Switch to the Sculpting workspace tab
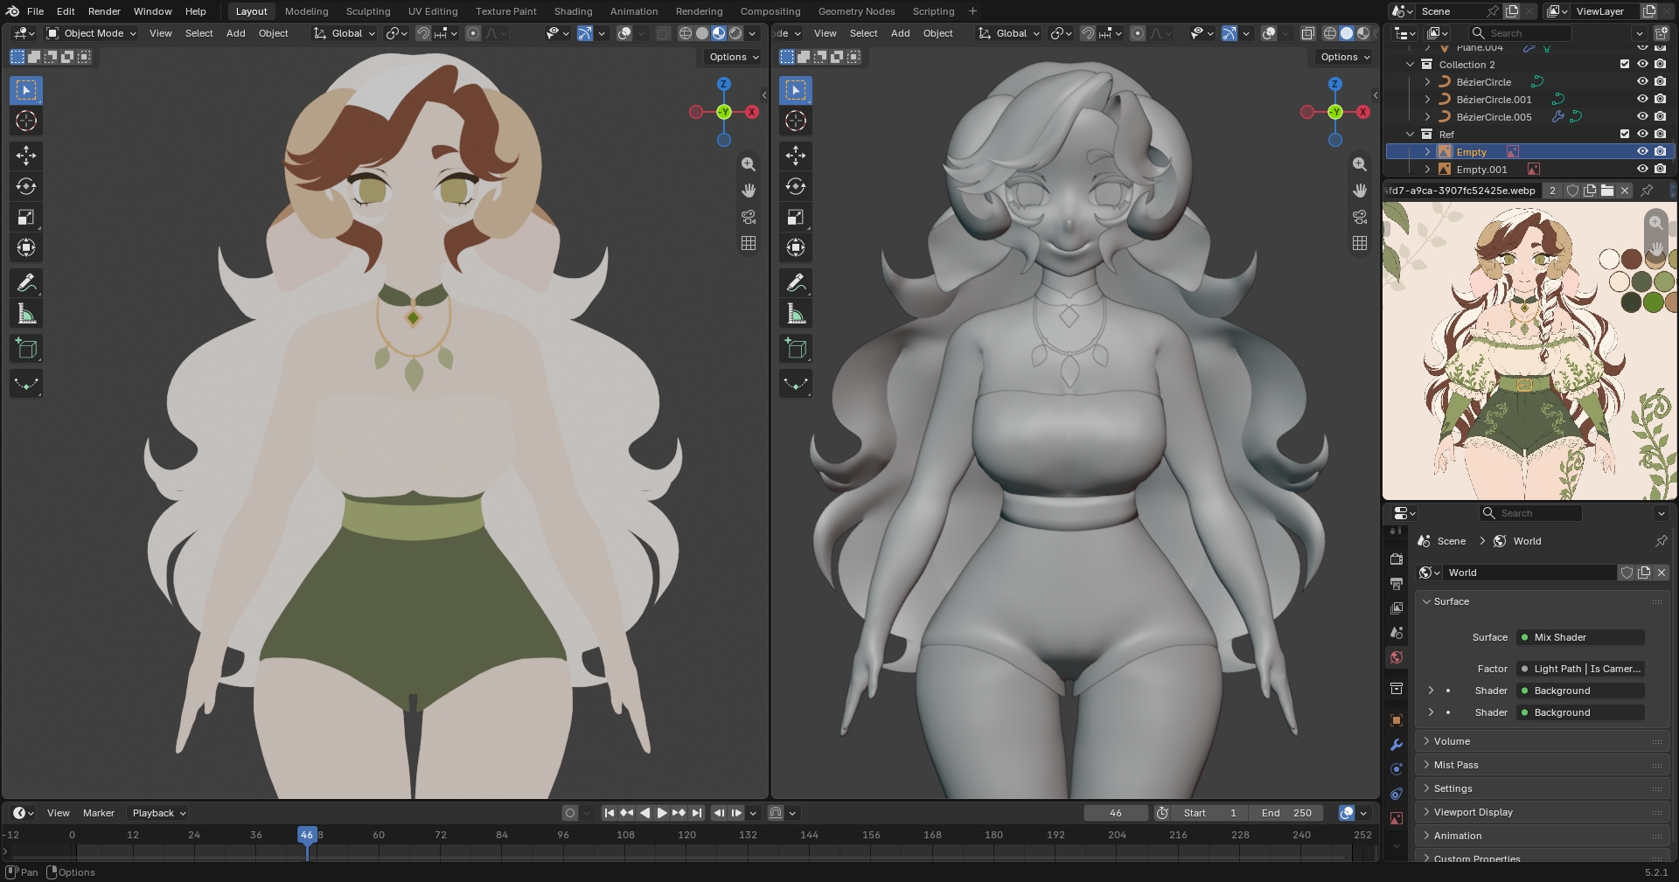 click(x=368, y=11)
